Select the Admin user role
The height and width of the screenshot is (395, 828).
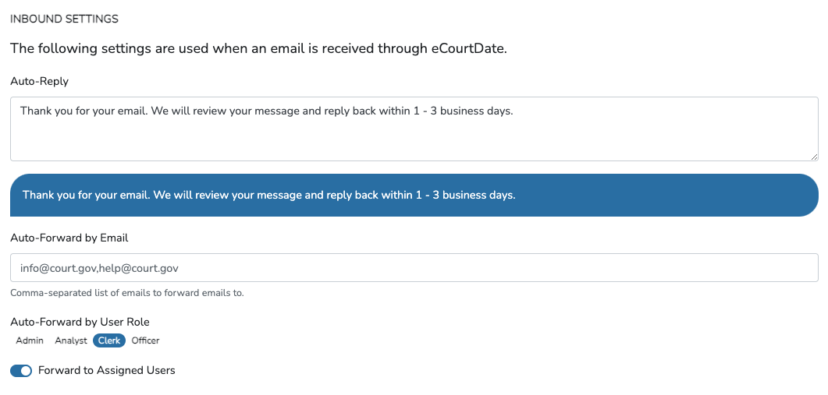pos(30,340)
